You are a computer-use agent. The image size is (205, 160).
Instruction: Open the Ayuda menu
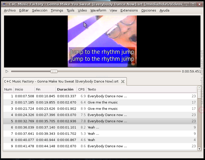[x=164, y=10]
